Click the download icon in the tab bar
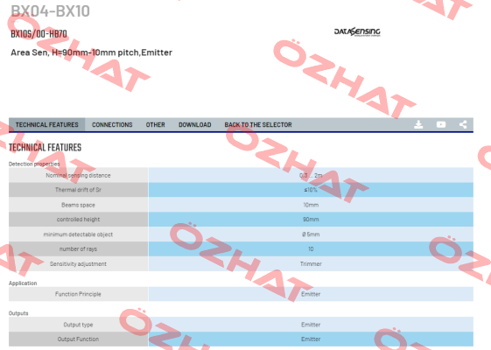 [418, 124]
